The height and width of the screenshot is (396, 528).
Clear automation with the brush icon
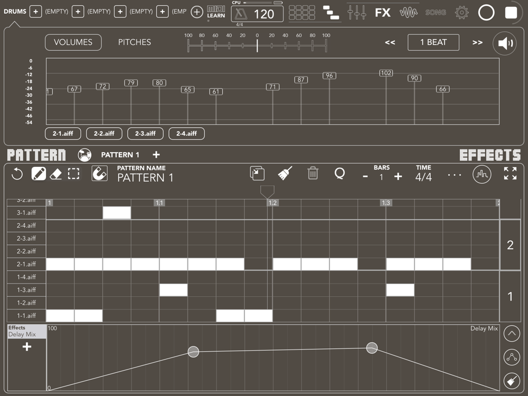(x=512, y=381)
